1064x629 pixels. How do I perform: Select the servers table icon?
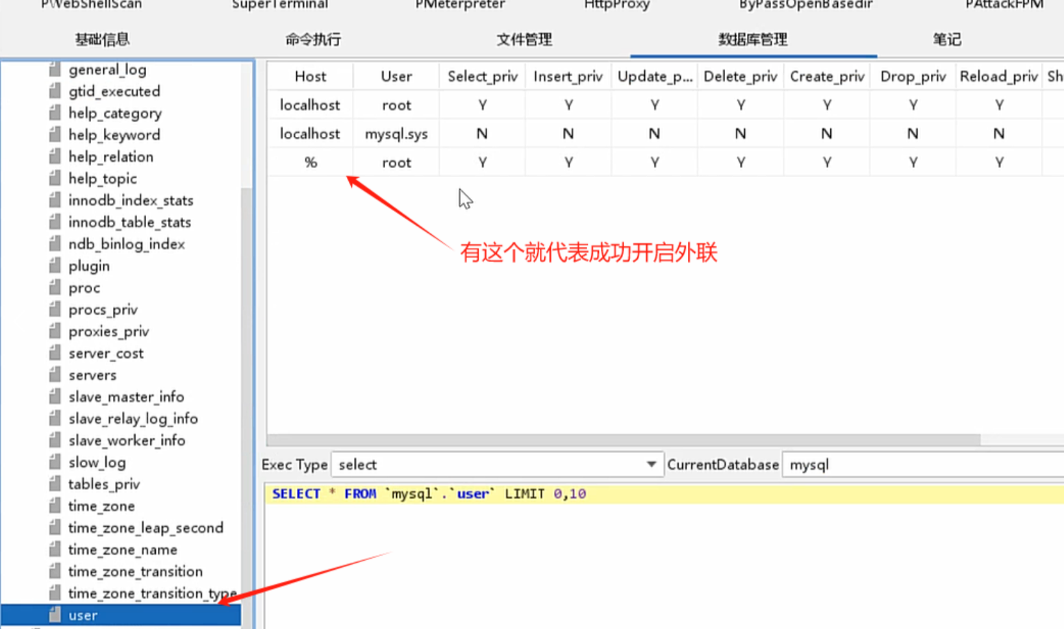coord(55,375)
